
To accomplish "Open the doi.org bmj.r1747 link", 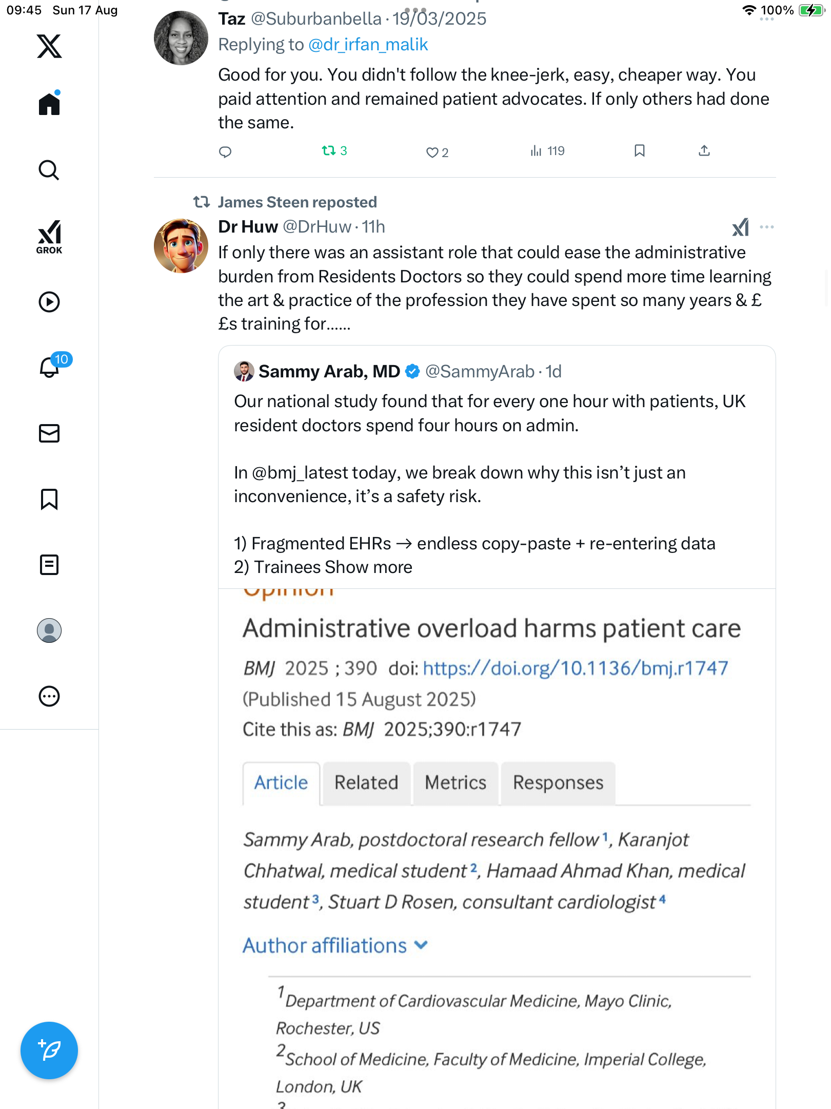I will pyautogui.click(x=576, y=668).
